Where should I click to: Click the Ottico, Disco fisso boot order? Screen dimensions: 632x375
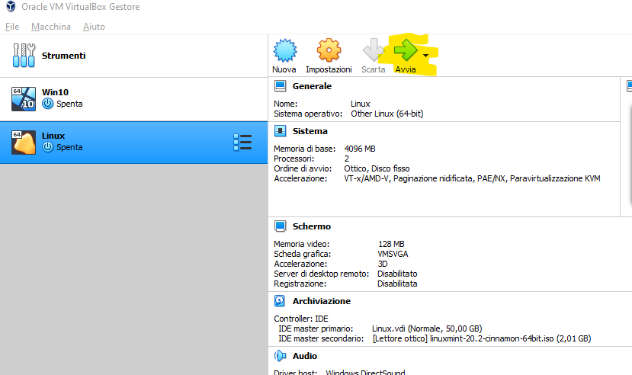tap(377, 168)
